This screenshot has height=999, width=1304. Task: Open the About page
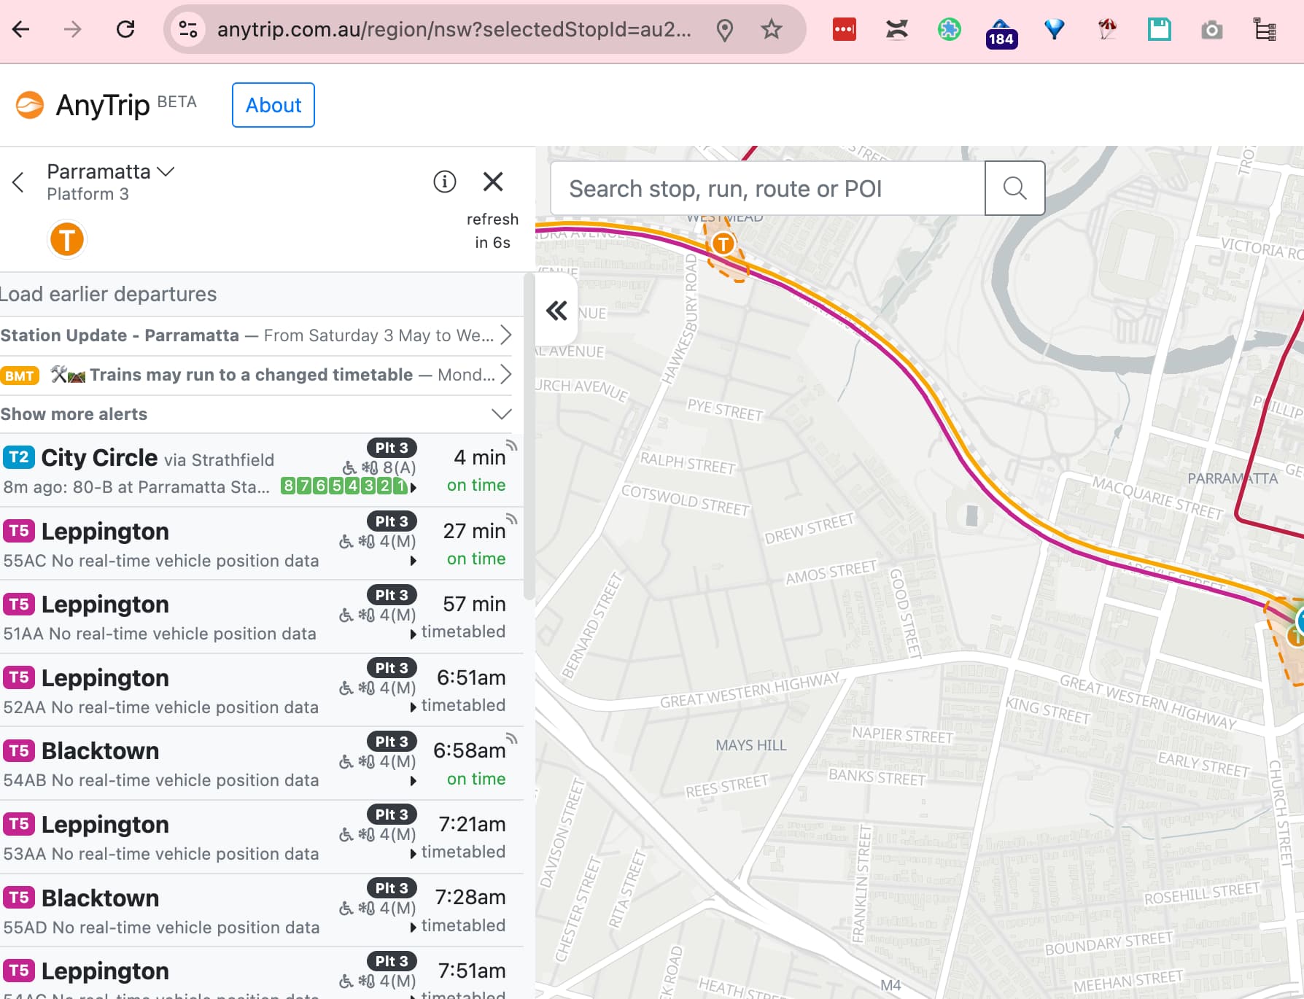tap(273, 105)
